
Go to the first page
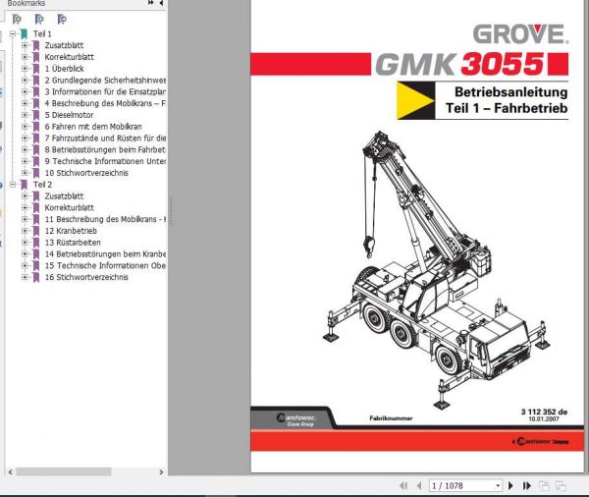point(403,486)
